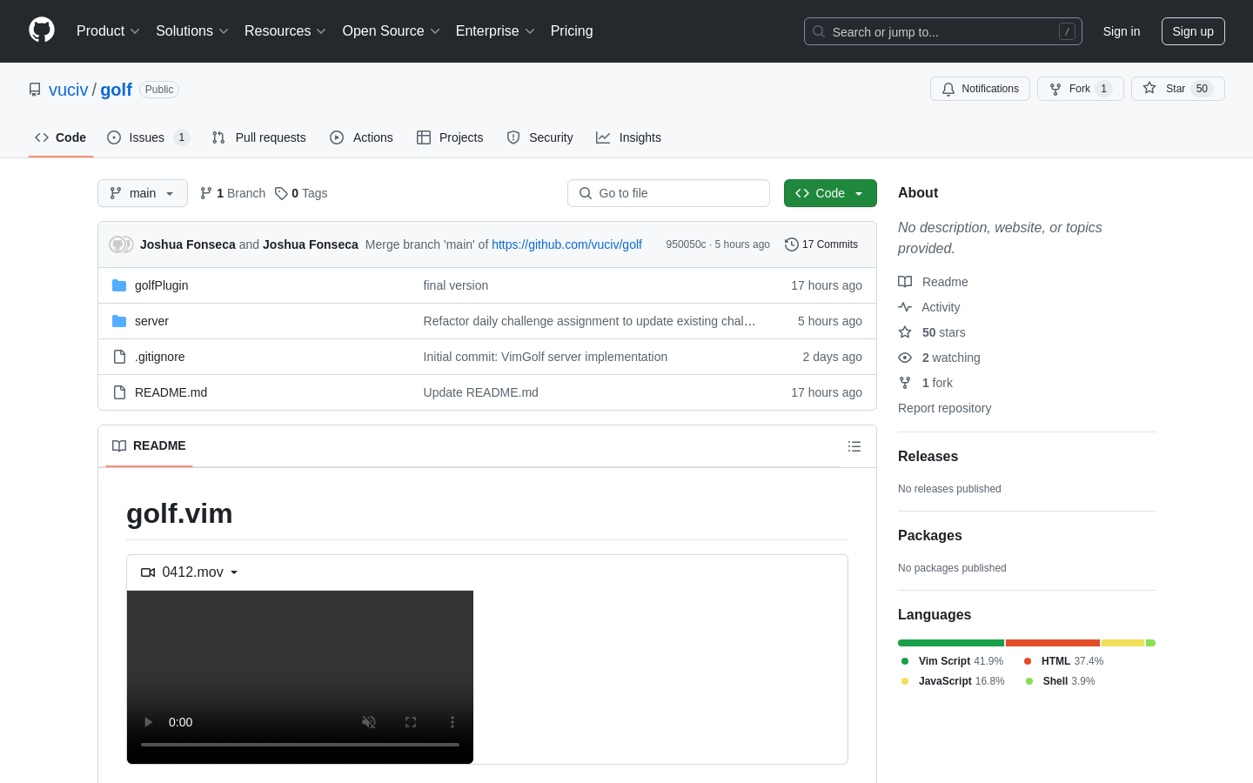Click the HTML language bar segment
Image resolution: width=1253 pixels, height=783 pixels.
(1053, 643)
